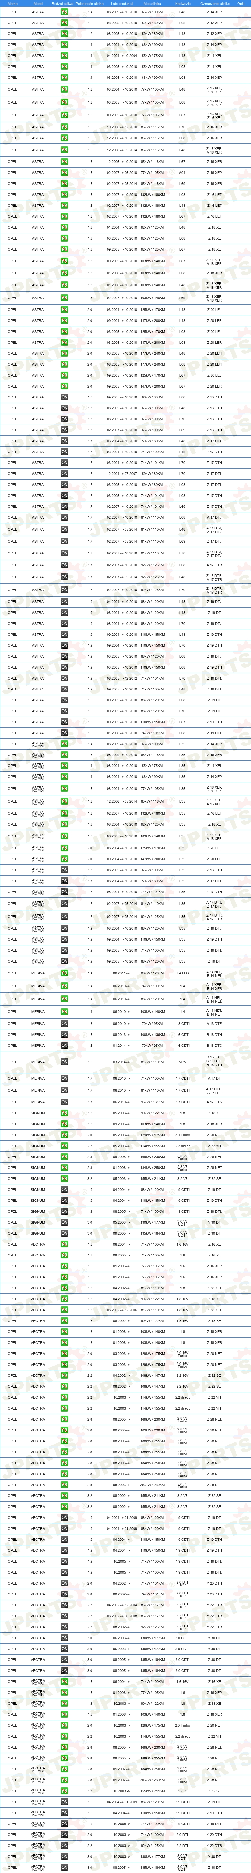Click the Marka column header
251x1873 pixels.
(x=12, y=4)
